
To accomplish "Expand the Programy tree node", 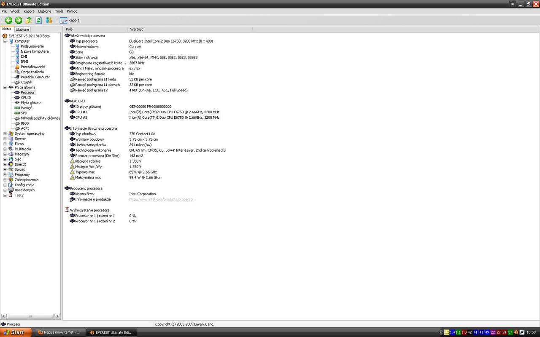I will coord(5,174).
